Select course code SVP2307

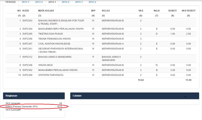click(x=27, y=44)
